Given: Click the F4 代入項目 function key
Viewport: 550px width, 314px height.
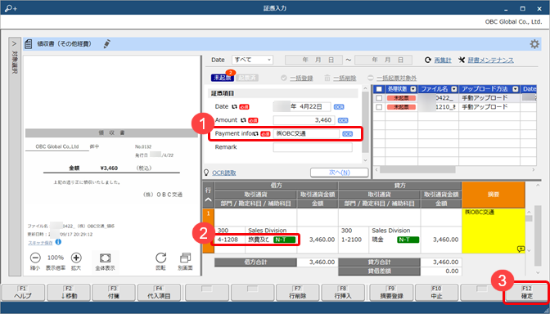Looking at the screenshot, I should (x=159, y=292).
